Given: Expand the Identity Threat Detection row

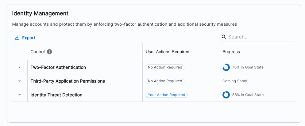Looking at the screenshot, I should [x=20, y=95].
